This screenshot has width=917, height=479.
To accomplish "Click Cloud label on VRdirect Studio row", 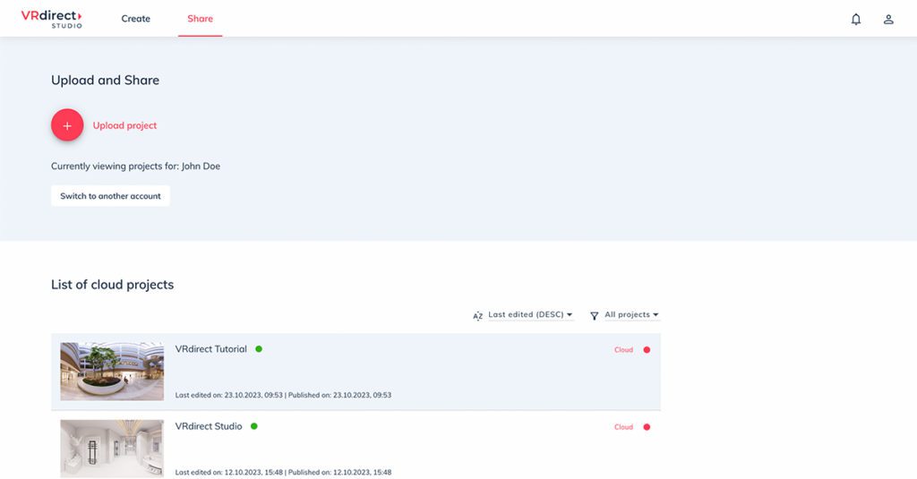I will tap(623, 427).
